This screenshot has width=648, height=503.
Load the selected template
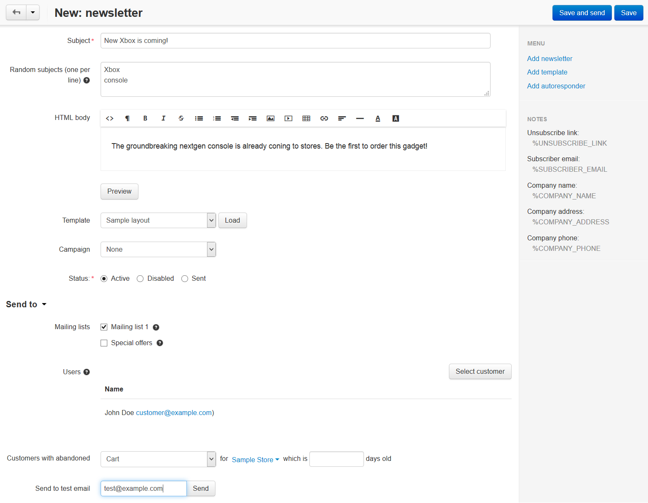(232, 221)
